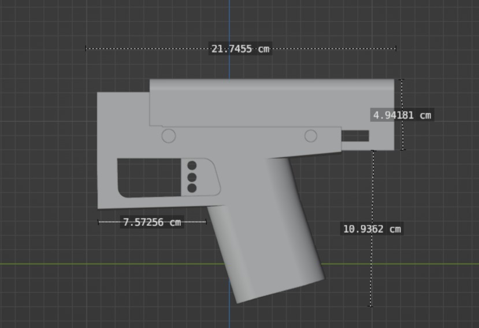Select the 10.9362 cm measurement label
The image size is (479, 328).
(372, 229)
